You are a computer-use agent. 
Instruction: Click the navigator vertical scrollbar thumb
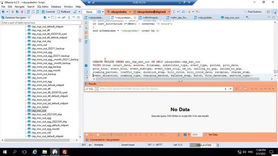click(x=80, y=40)
